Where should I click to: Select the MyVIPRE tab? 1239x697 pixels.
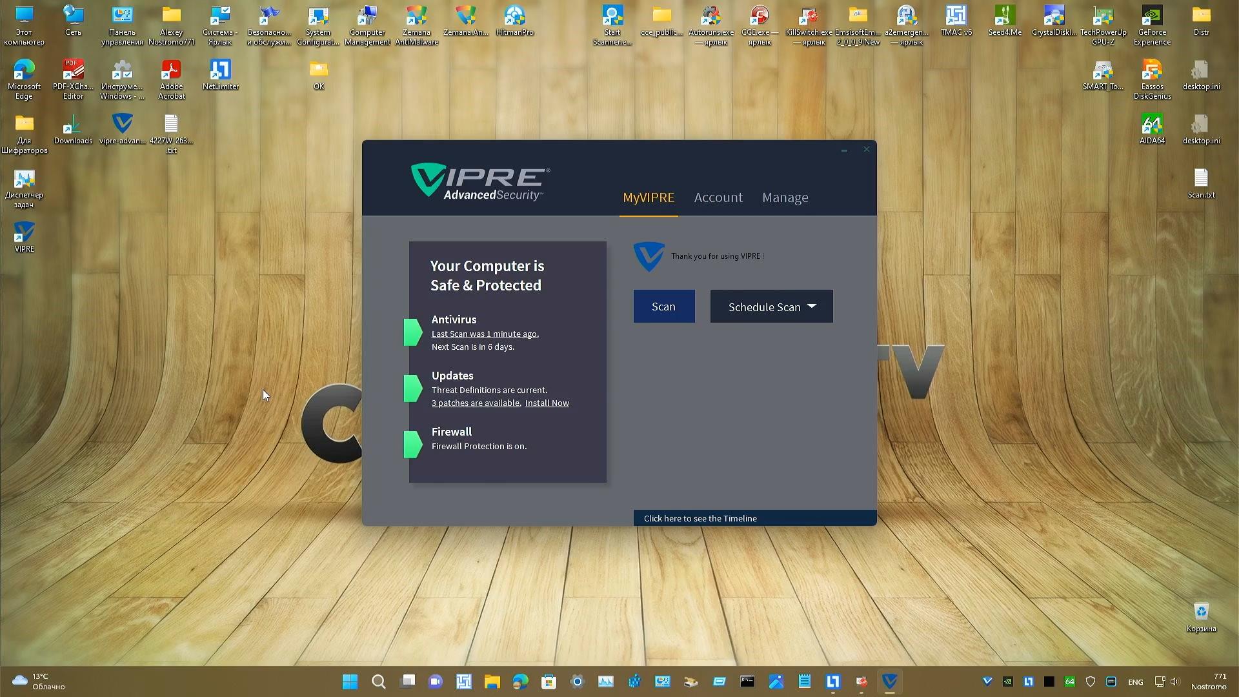[x=648, y=197]
